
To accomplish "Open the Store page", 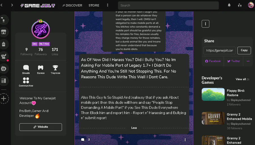I will [x=94, y=5].
